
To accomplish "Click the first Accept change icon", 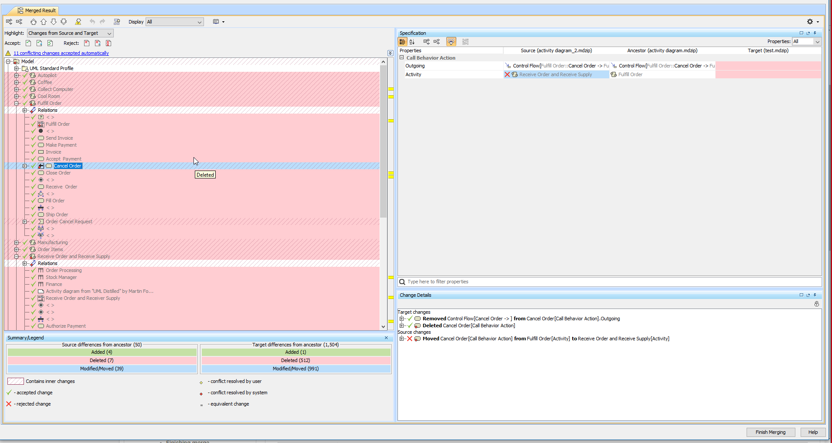I will pyautogui.click(x=28, y=43).
